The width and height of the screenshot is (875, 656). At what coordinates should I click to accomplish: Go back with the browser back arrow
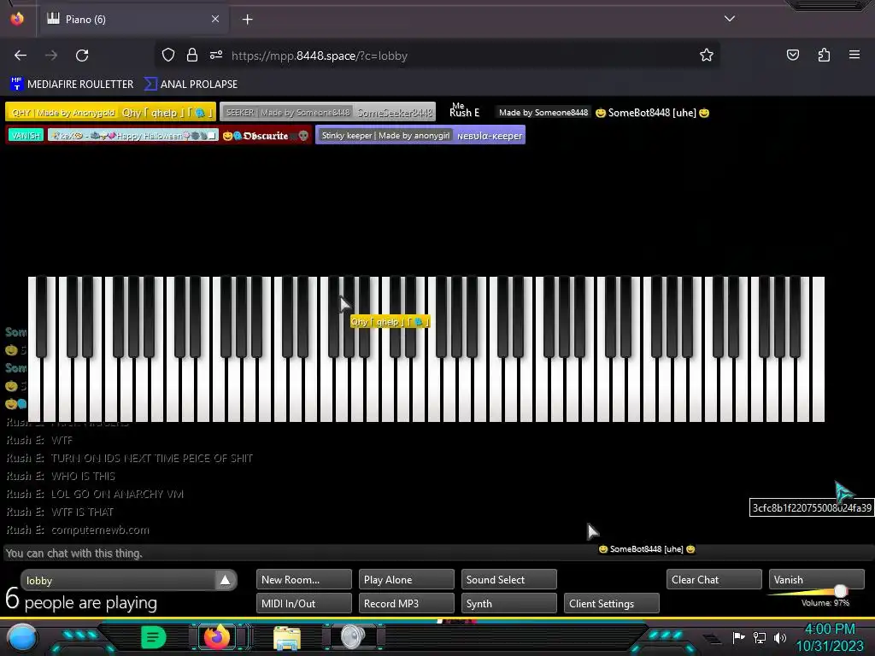coord(21,56)
